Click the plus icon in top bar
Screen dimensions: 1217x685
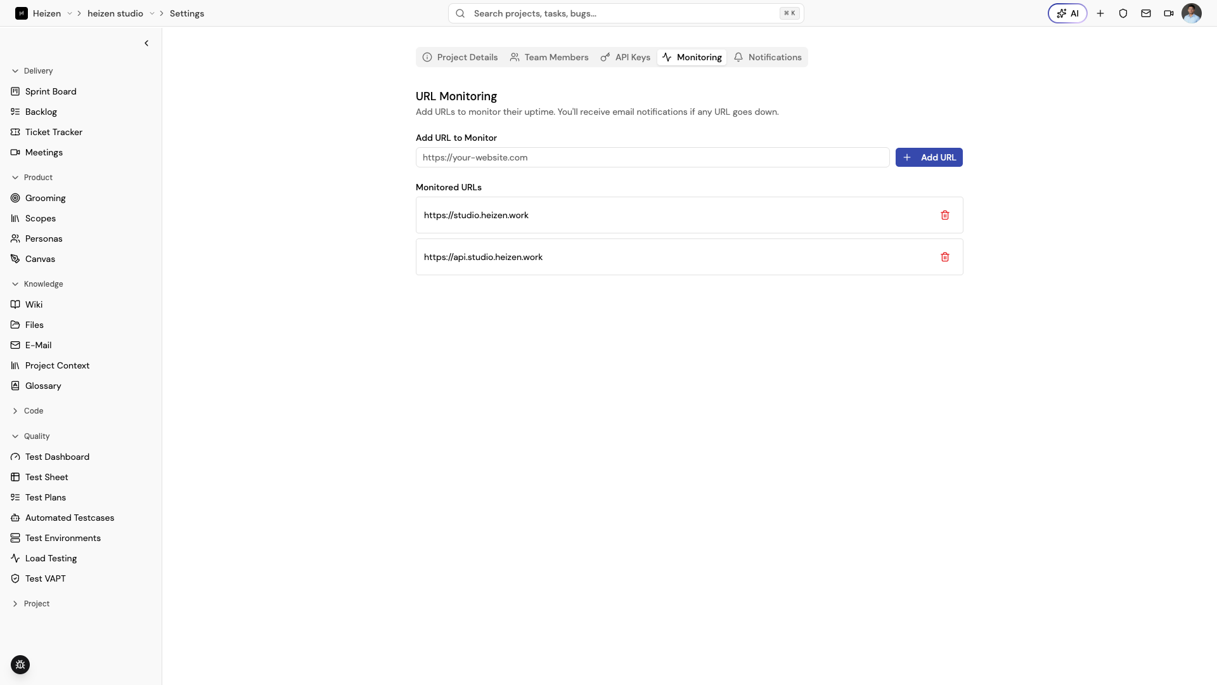click(x=1100, y=13)
